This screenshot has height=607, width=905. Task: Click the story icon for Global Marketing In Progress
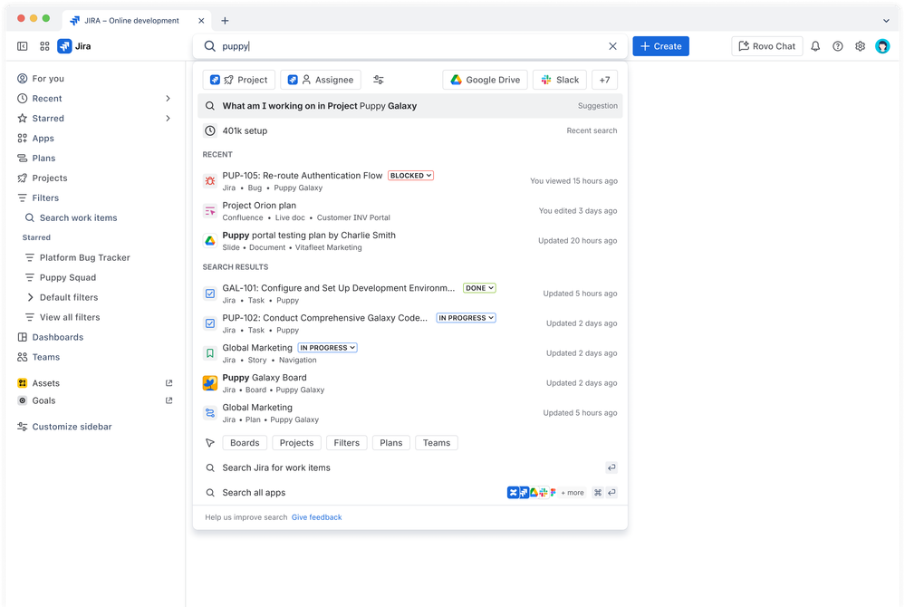tap(210, 353)
